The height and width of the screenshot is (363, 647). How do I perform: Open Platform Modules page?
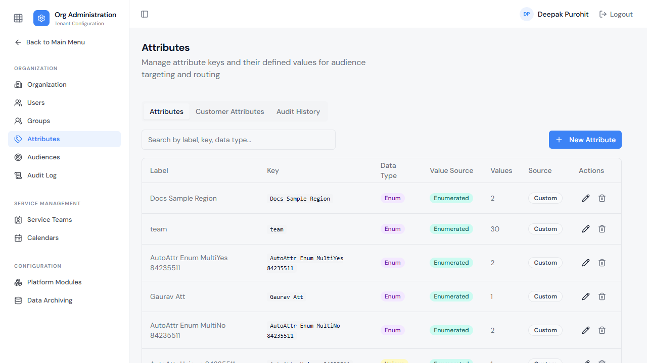click(x=64, y=282)
